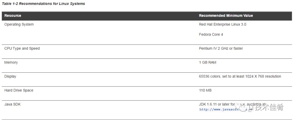
Task: Click the Pentium IV 2 GHz value
Action: point(221,48)
